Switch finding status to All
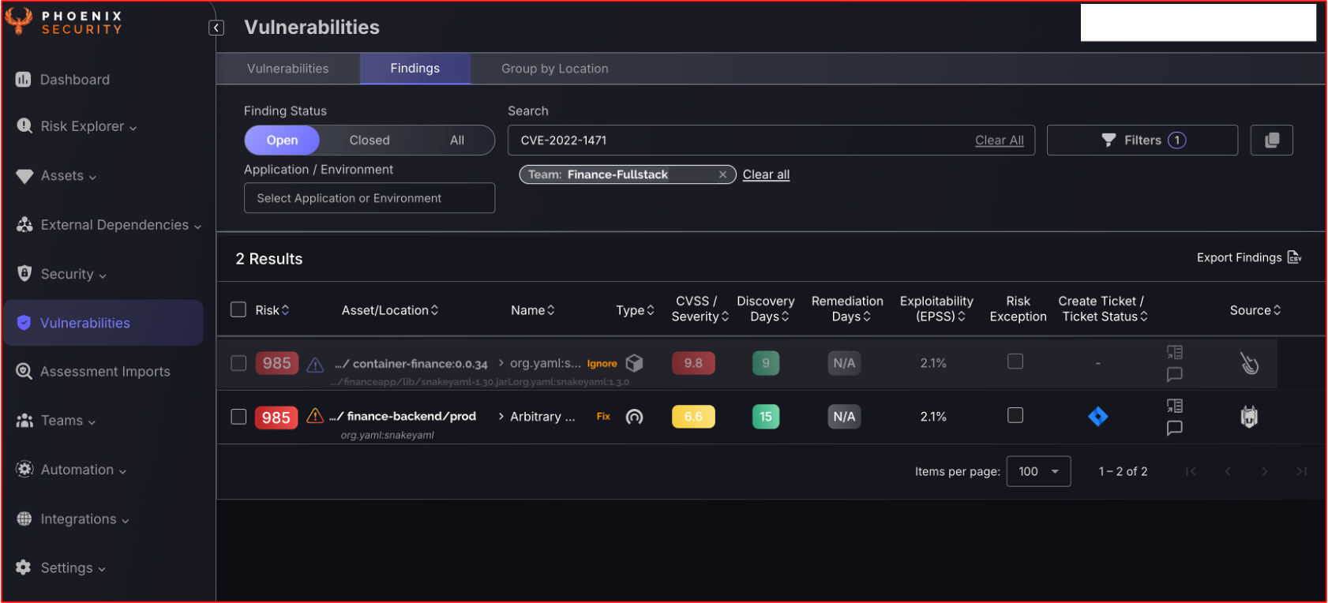The image size is (1328, 603). 457,140
